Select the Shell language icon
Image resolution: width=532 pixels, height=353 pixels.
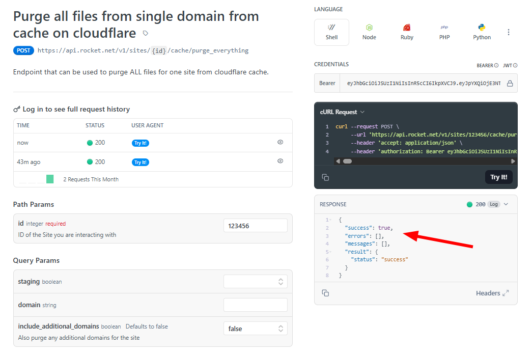click(x=331, y=32)
